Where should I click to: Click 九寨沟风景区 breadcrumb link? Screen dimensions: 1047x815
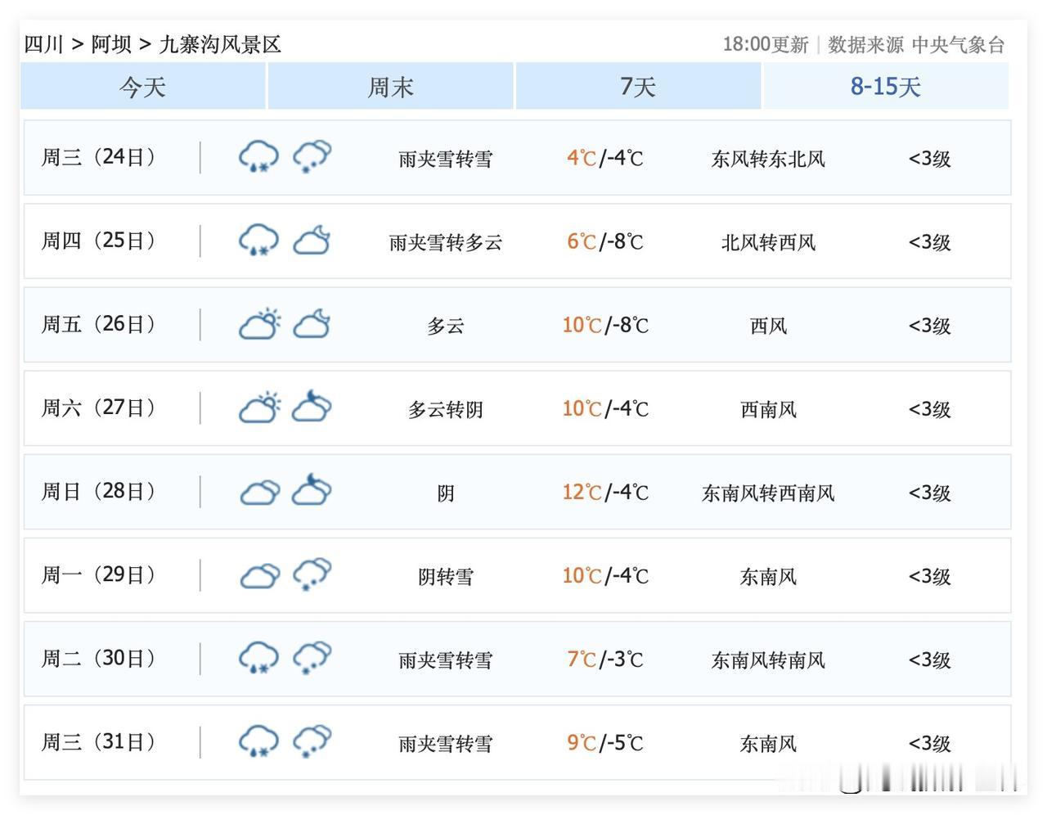220,44
